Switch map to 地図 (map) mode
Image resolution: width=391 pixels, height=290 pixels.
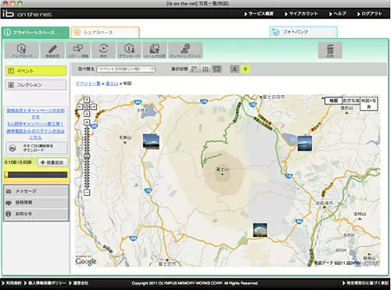(x=333, y=101)
